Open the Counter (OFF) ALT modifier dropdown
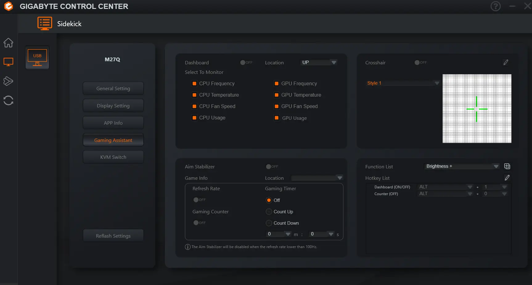This screenshot has width=532, height=285. click(x=445, y=194)
